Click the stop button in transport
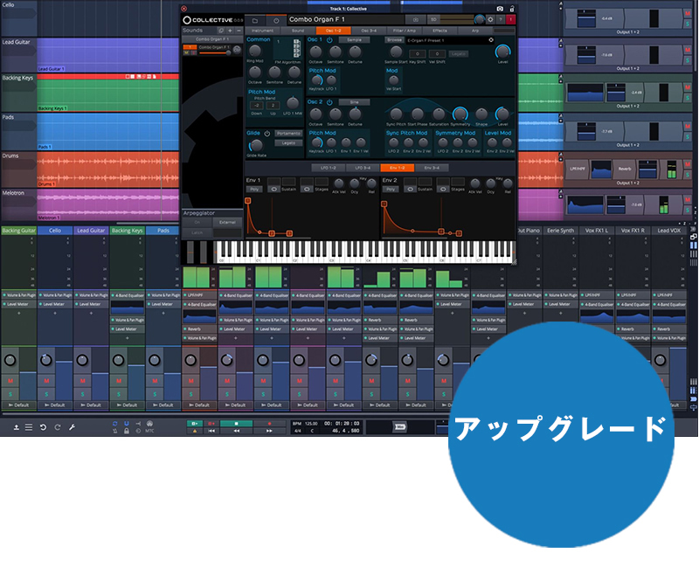The height and width of the screenshot is (567, 699). coord(236,424)
